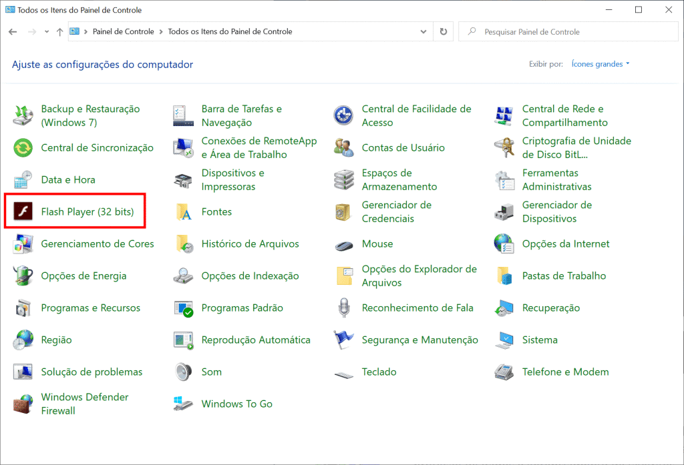The image size is (684, 465).
Task: Open the Contas de Usuário icon
Action: pos(344,147)
